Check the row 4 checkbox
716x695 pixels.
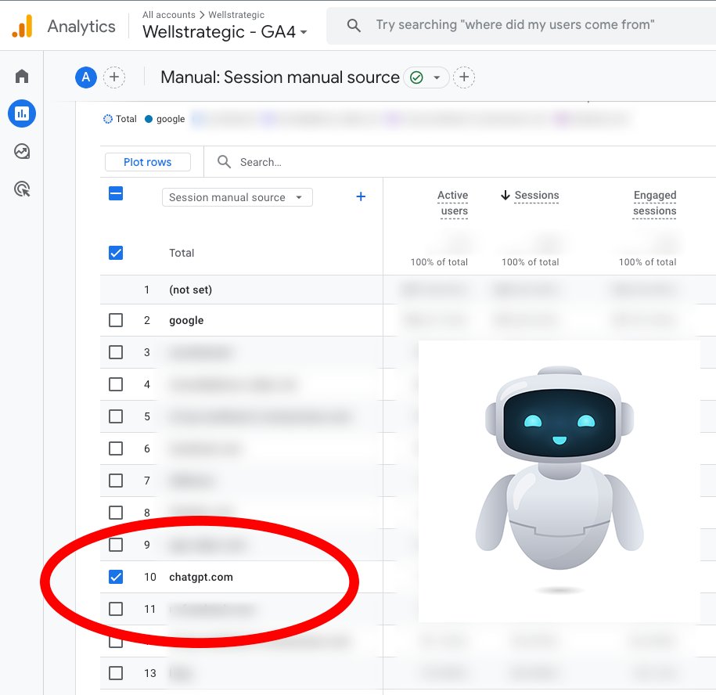116,384
